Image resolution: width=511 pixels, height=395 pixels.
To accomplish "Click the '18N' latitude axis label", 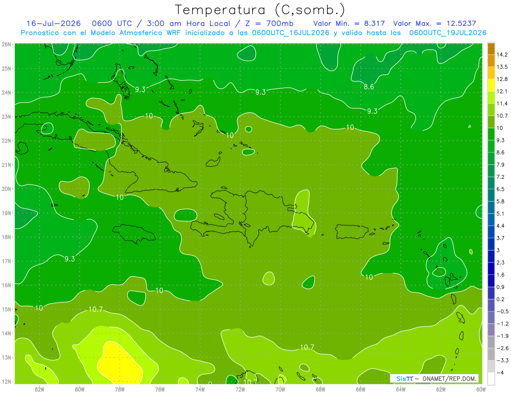I will (6, 237).
